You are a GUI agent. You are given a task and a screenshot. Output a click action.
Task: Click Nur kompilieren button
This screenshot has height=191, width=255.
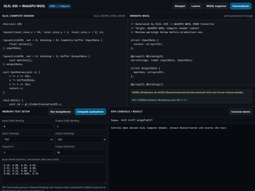pyautogui.click(x=60, y=112)
